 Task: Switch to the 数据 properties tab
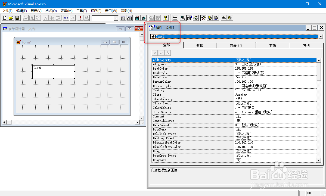[200, 45]
